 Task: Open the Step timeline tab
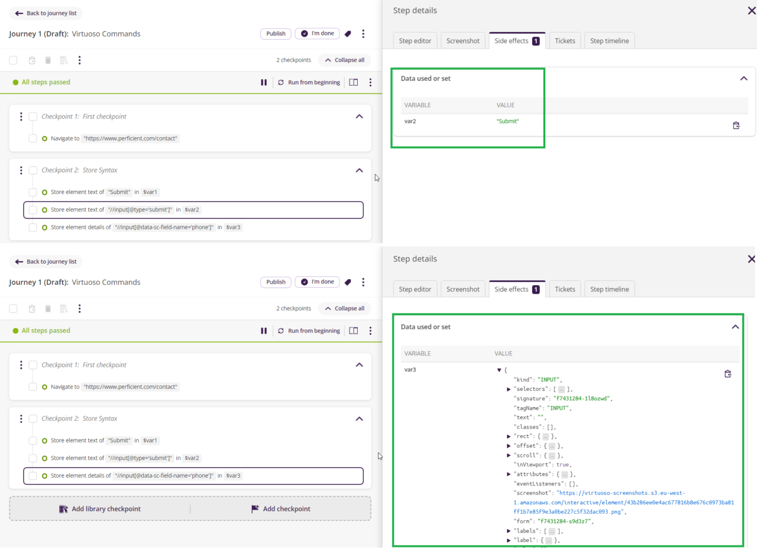coord(609,40)
